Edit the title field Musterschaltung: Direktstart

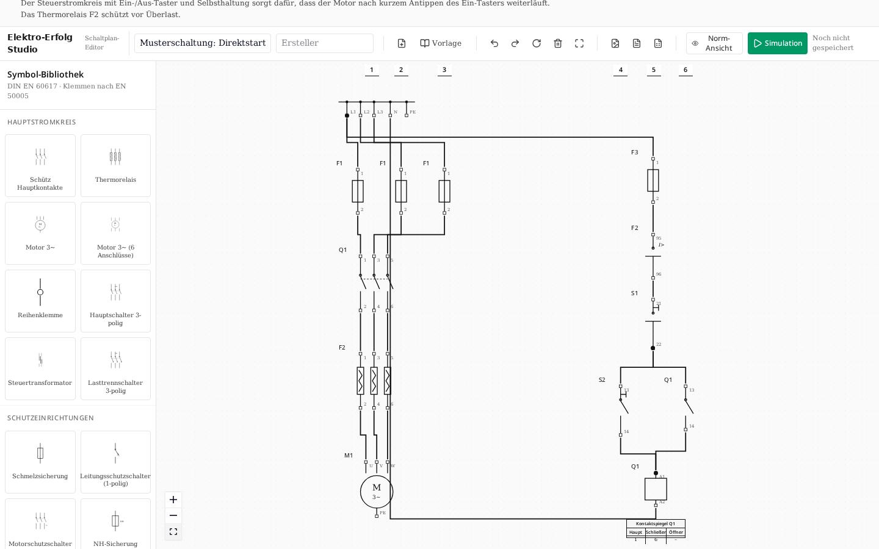tap(203, 43)
